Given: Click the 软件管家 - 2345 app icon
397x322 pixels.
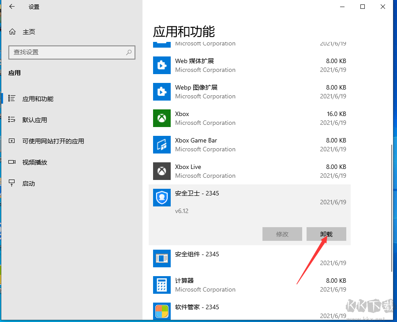Looking at the screenshot, I should click(x=161, y=311).
